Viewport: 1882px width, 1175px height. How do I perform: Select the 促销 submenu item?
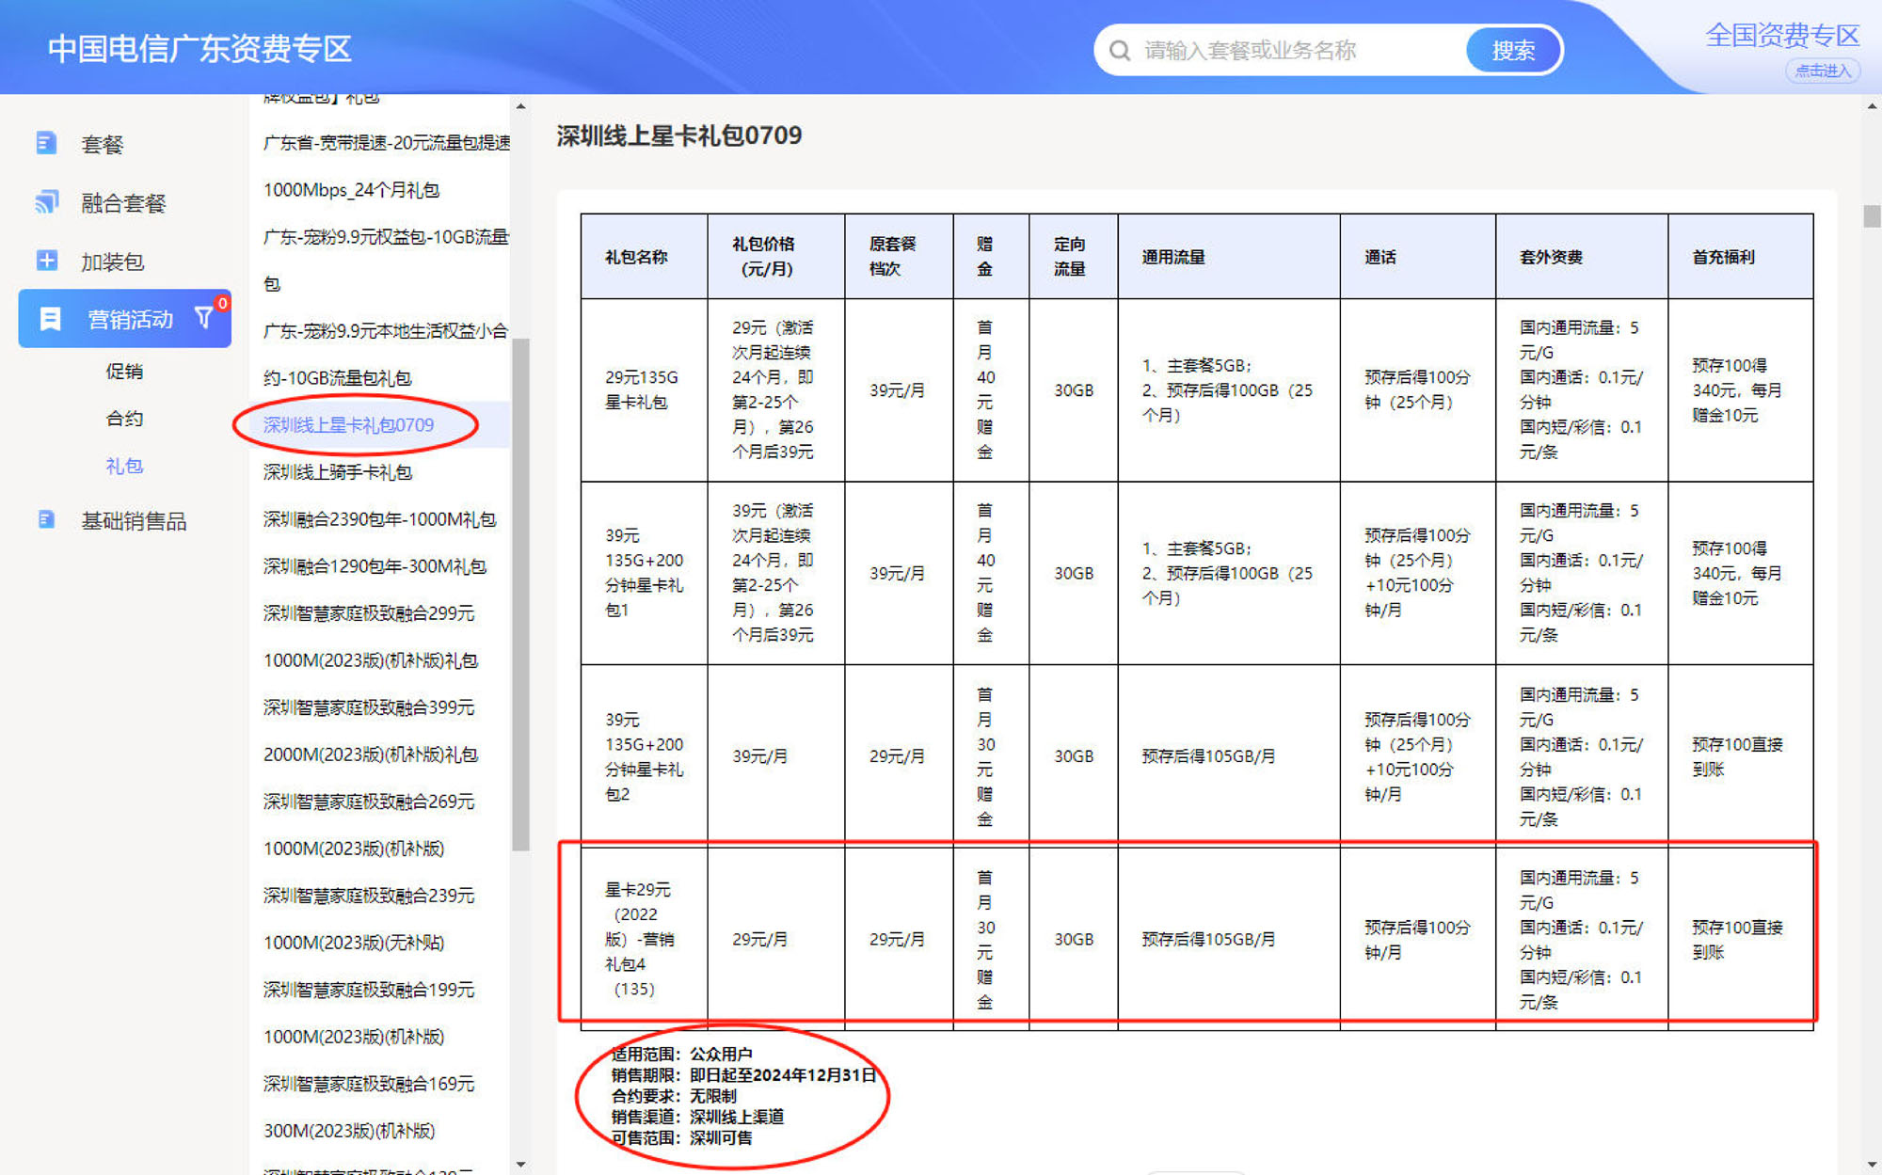coord(124,372)
